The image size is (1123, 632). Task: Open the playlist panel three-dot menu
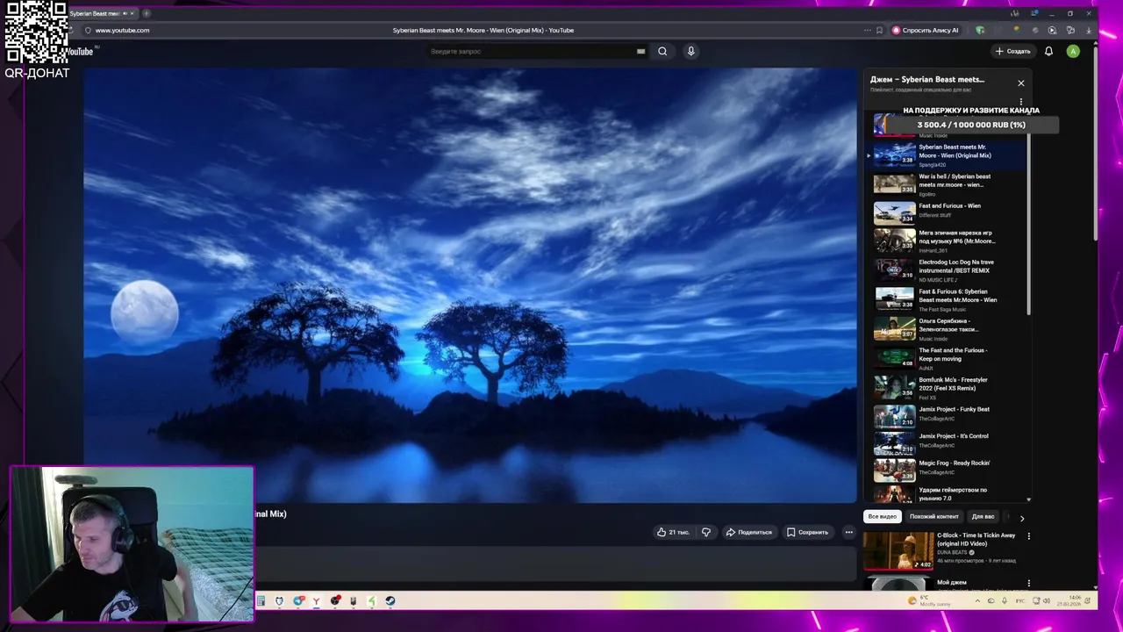[x=1020, y=102]
